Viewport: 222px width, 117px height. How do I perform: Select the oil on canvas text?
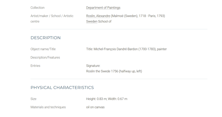95,107
